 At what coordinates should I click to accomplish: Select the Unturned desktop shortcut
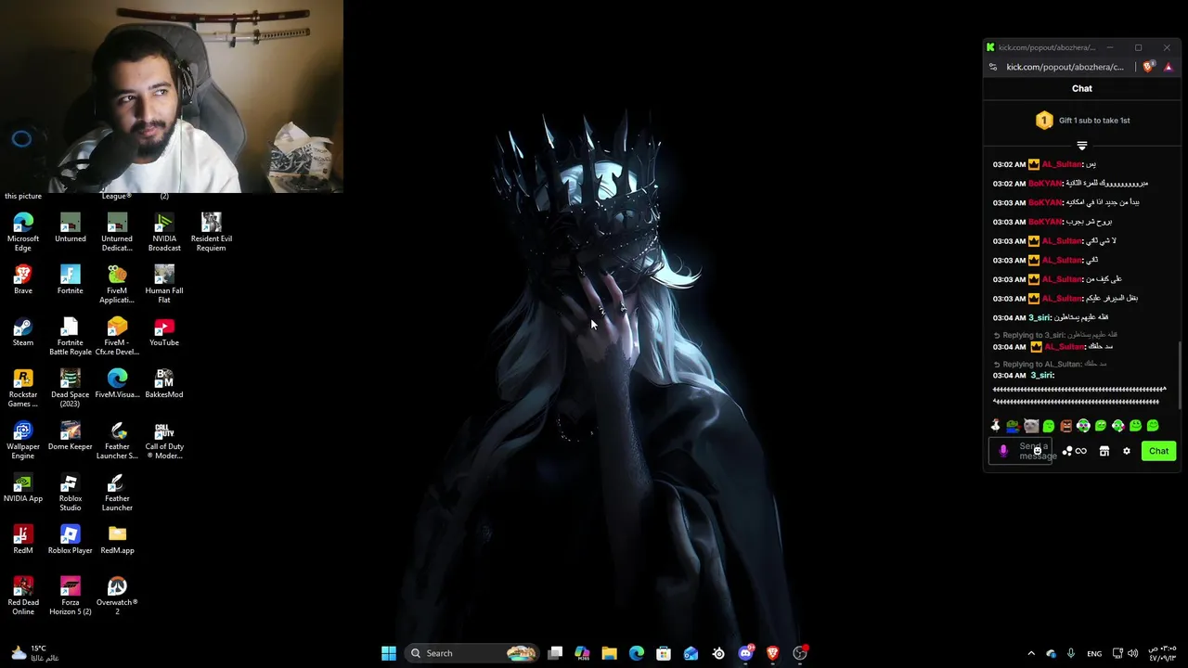[71, 228]
